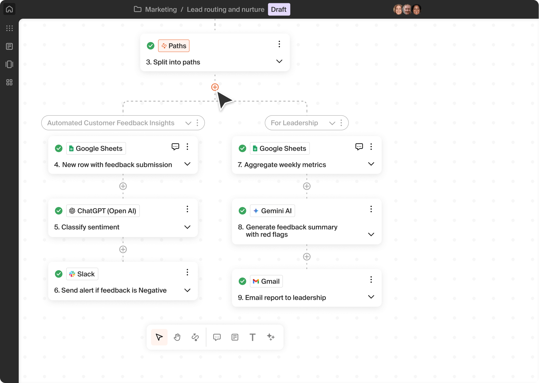Open the AI sparkle tool
The height and width of the screenshot is (383, 539).
pos(271,337)
